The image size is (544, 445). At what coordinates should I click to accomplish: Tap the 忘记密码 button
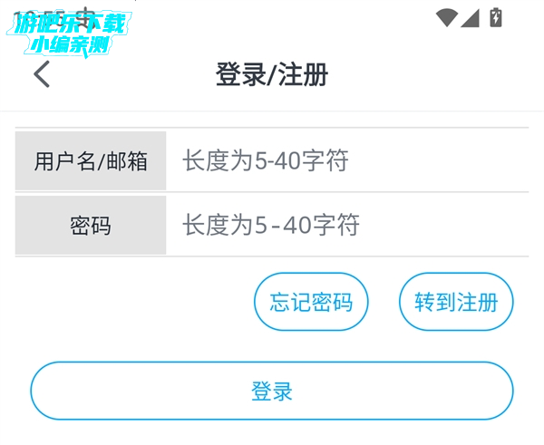pos(311,302)
